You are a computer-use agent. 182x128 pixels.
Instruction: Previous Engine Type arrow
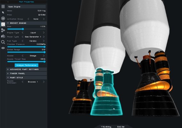(x=23, y=33)
